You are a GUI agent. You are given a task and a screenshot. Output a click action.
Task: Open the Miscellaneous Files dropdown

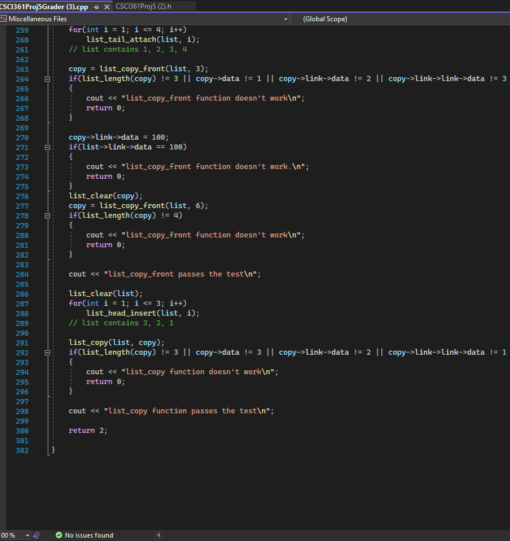point(286,18)
